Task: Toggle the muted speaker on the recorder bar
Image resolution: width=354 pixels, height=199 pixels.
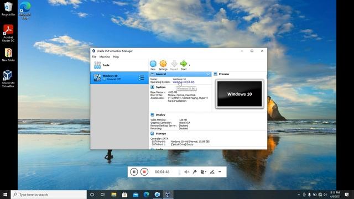Action: 187,172
